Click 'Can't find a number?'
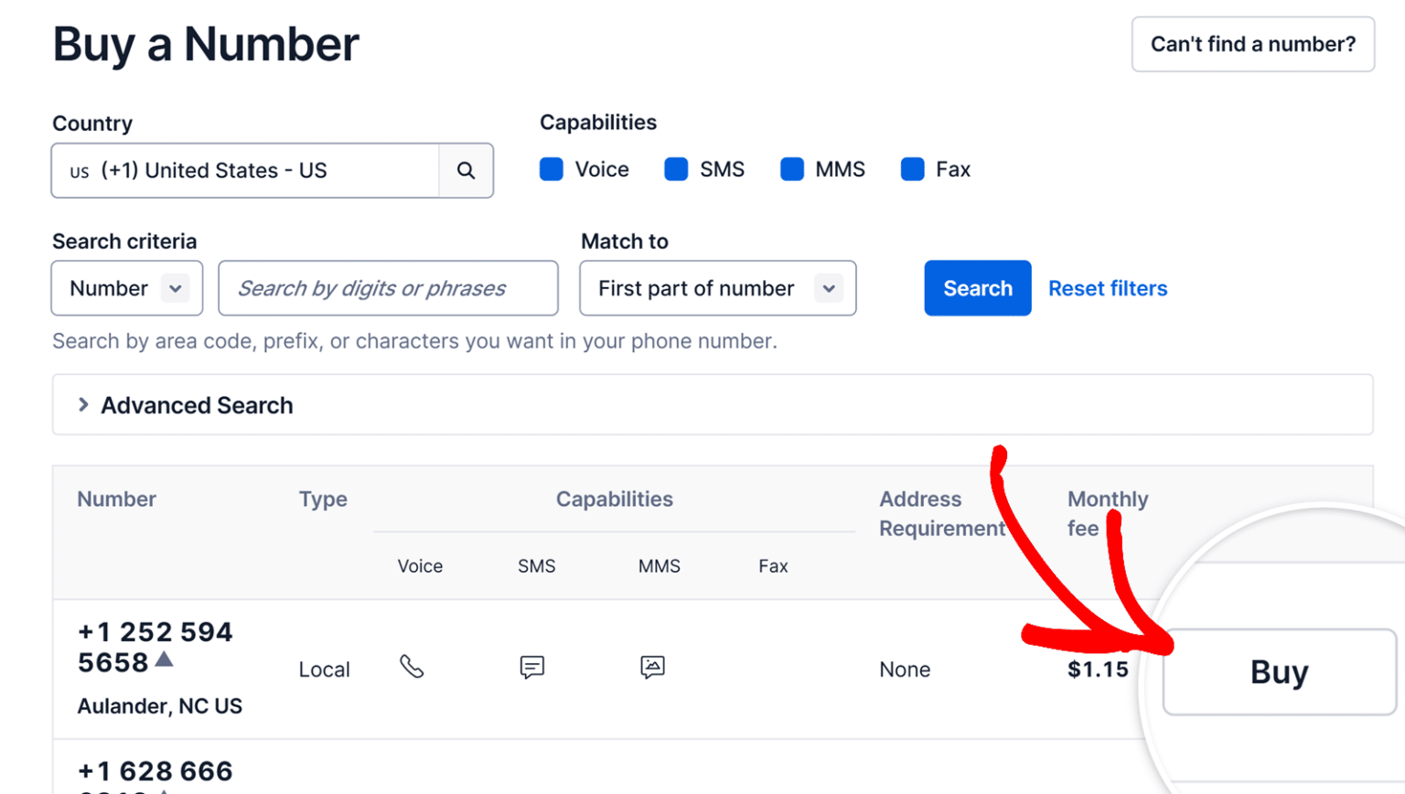The image size is (1405, 794). coord(1252,44)
